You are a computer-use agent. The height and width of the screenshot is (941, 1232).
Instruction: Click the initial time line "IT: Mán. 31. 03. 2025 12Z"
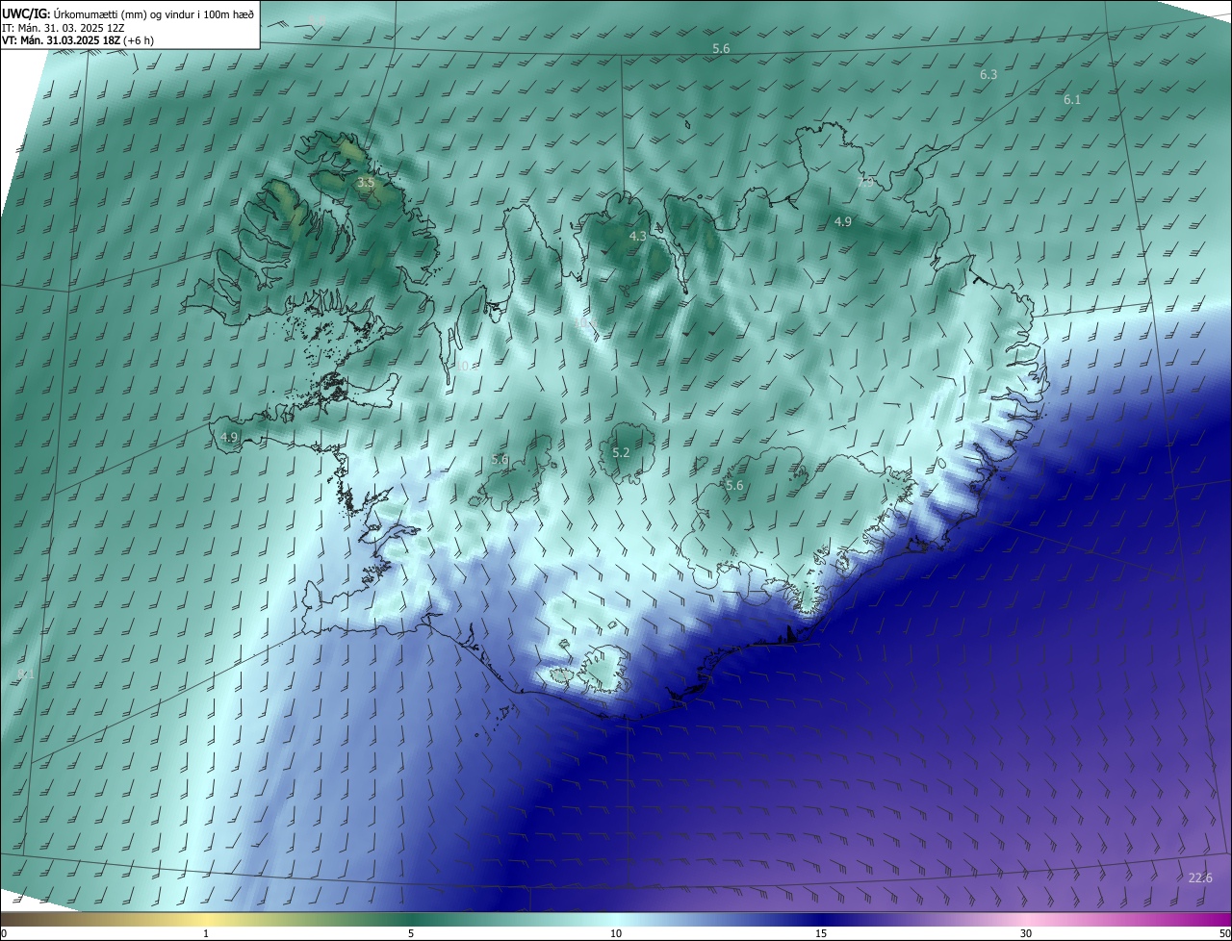[x=63, y=27]
